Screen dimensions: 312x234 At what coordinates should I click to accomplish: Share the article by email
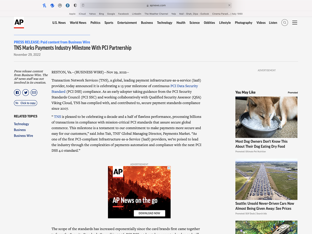[x=34, y=92]
